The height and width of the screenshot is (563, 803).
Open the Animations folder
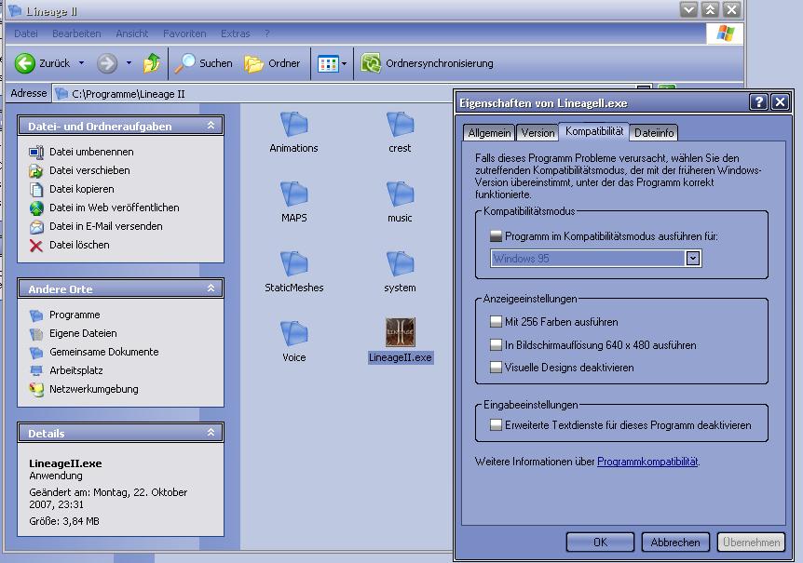(x=293, y=125)
